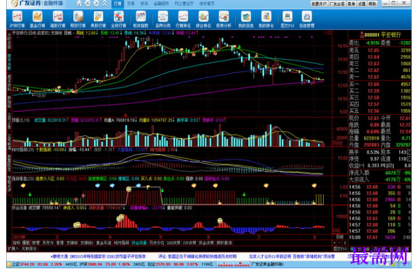Viewport: 419px width, 275px height.
Task: Select 关联报价 tab
Action: tap(29, 249)
